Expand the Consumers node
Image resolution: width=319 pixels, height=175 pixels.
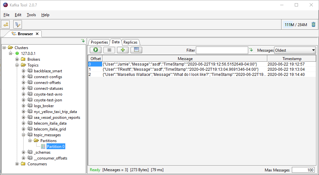tap(17, 164)
